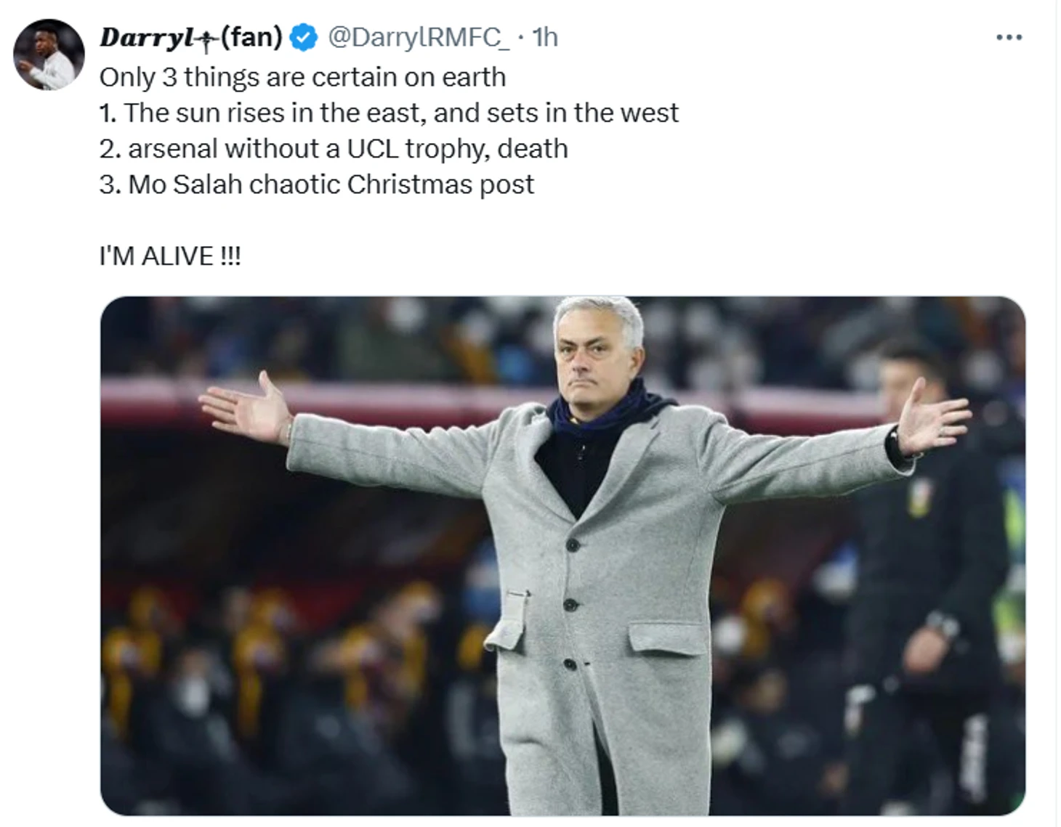The height and width of the screenshot is (827, 1061).
Task: Open the Darryl display name link
Action: (x=143, y=37)
